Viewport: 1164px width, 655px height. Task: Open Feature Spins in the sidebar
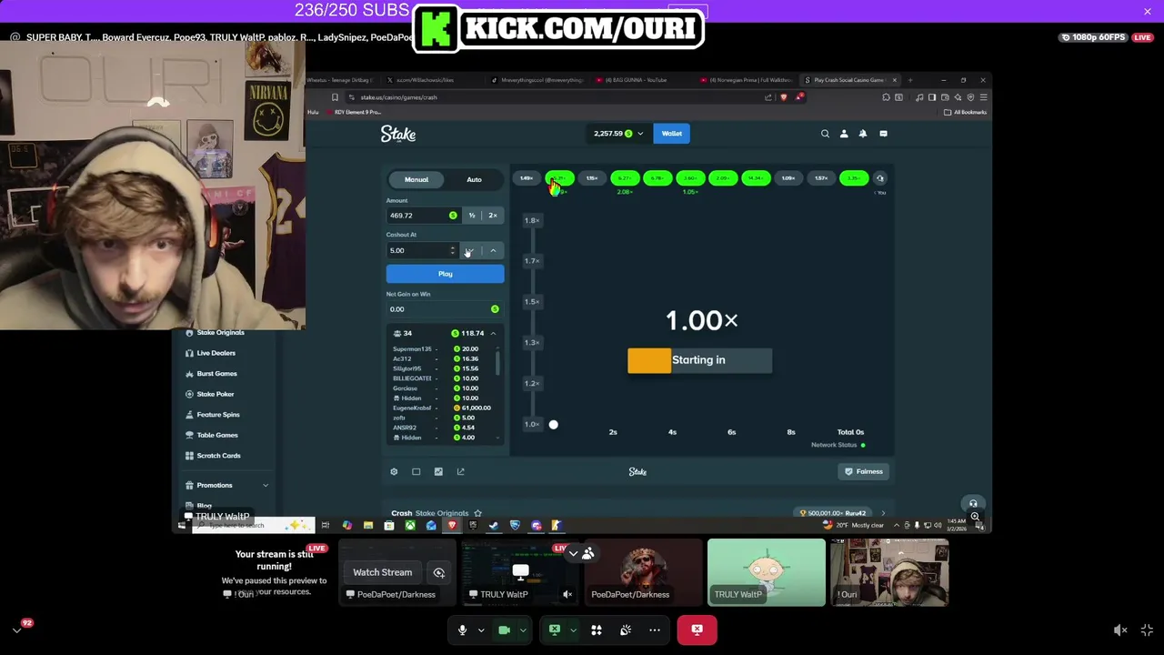point(218,415)
